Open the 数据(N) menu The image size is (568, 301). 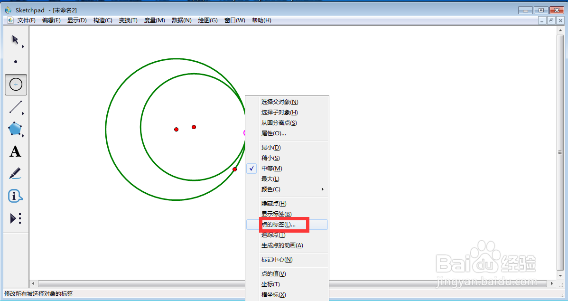tap(181, 20)
